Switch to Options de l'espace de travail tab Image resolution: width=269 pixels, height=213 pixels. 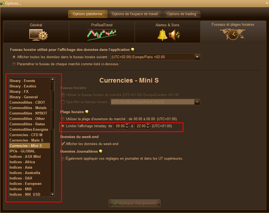point(135,14)
